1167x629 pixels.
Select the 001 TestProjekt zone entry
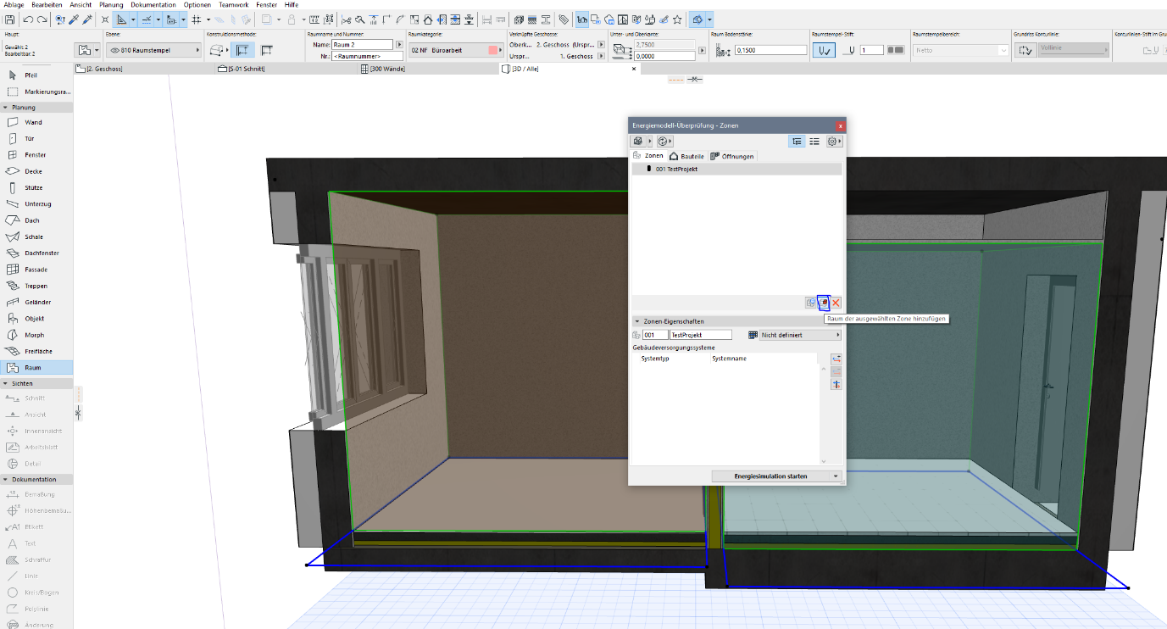click(x=676, y=169)
